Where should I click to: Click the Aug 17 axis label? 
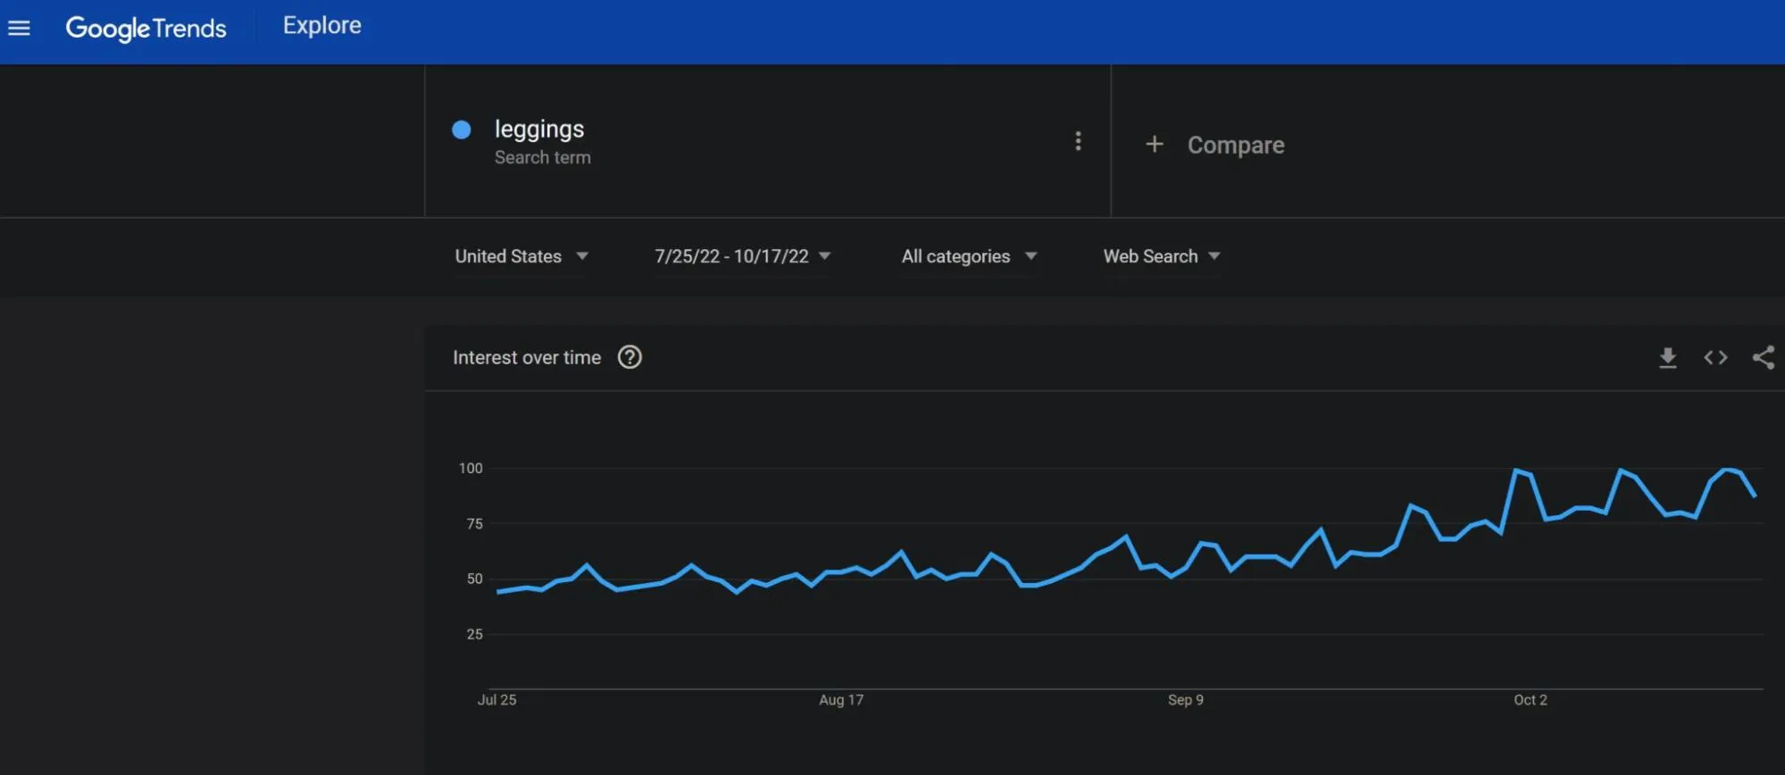click(841, 700)
